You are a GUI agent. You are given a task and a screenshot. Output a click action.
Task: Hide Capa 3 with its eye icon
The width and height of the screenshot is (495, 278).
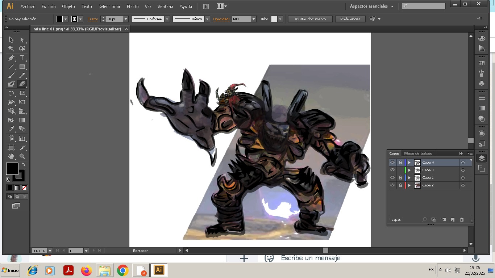click(x=392, y=170)
